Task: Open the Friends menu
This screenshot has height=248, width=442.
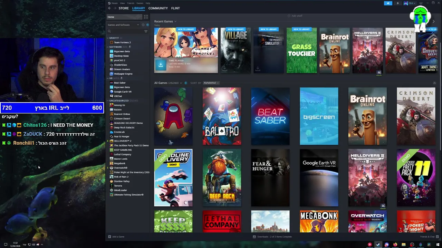Action: [x=131, y=3]
